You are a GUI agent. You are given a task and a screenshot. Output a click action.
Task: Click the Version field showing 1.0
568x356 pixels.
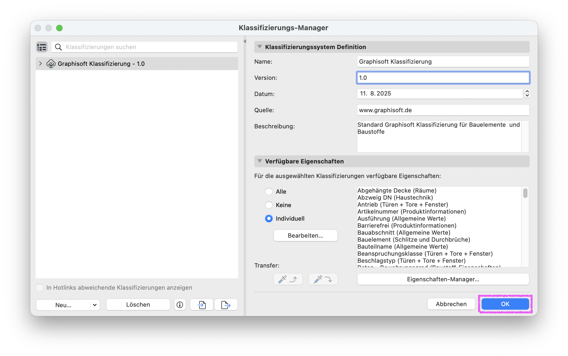point(443,78)
